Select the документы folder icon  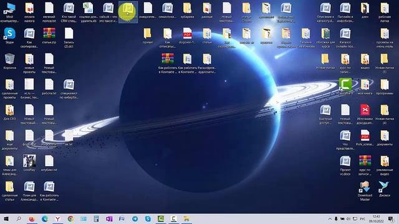tap(385, 138)
